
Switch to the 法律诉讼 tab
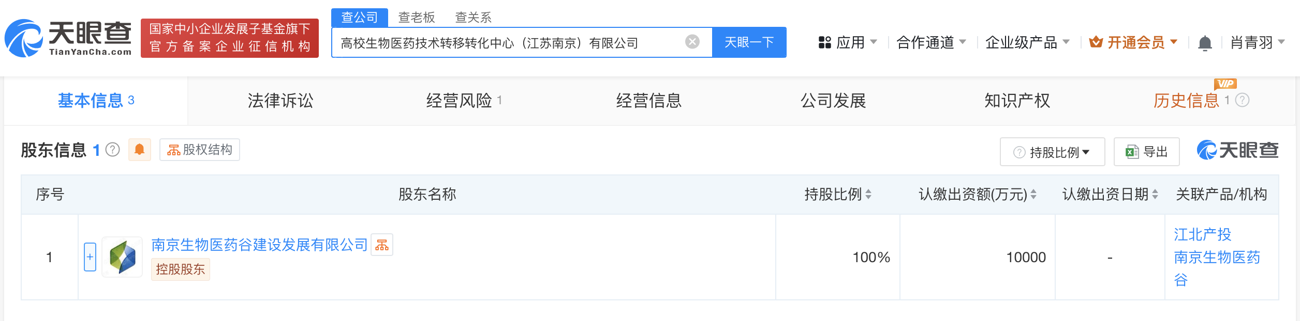tap(280, 101)
